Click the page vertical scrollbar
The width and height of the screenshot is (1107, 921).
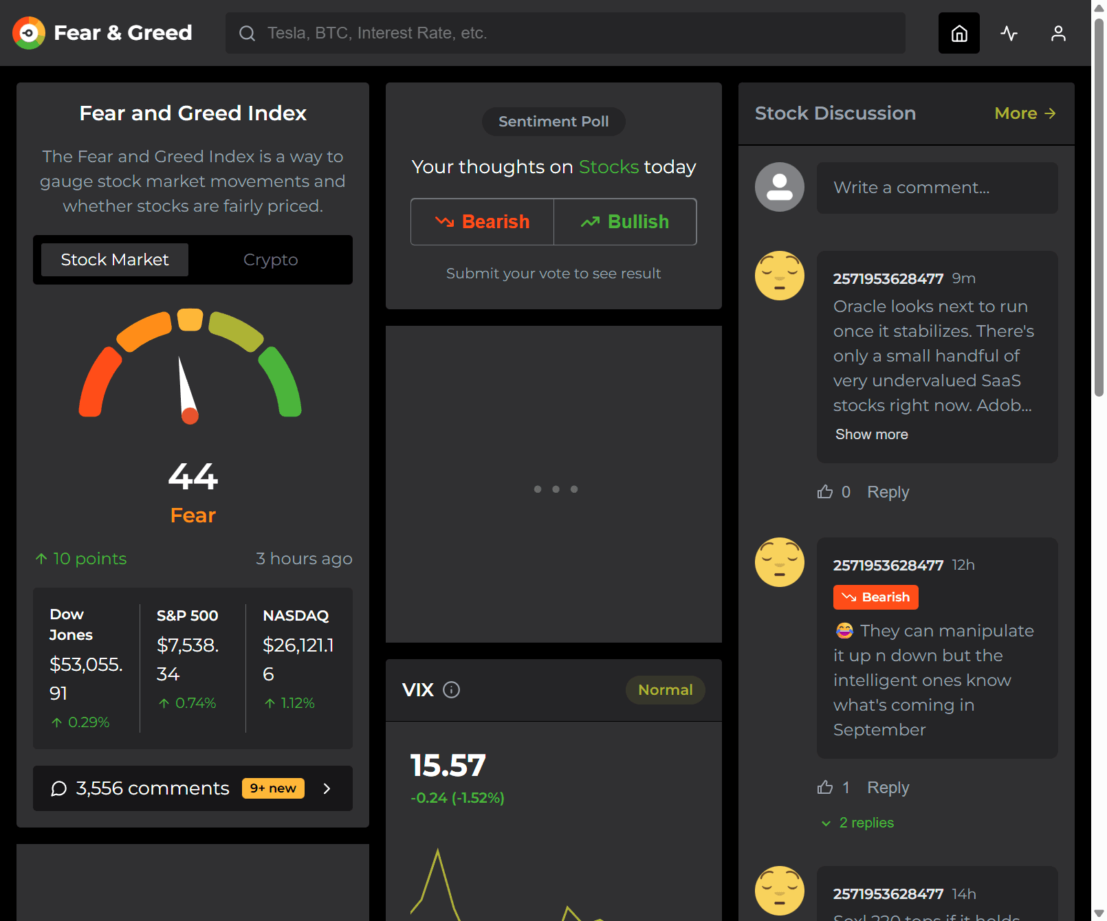(1099, 206)
